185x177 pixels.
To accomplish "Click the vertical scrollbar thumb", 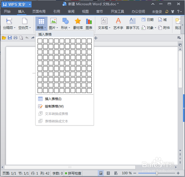I will (x=180, y=69).
